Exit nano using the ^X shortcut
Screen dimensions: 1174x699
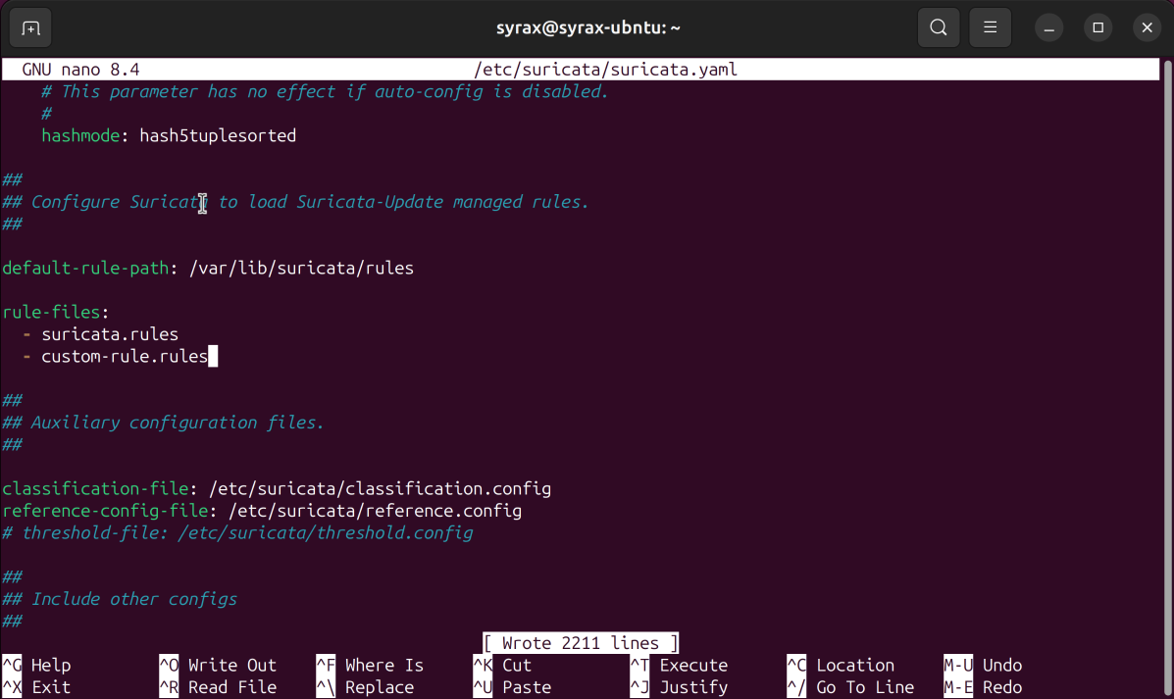[34, 686]
